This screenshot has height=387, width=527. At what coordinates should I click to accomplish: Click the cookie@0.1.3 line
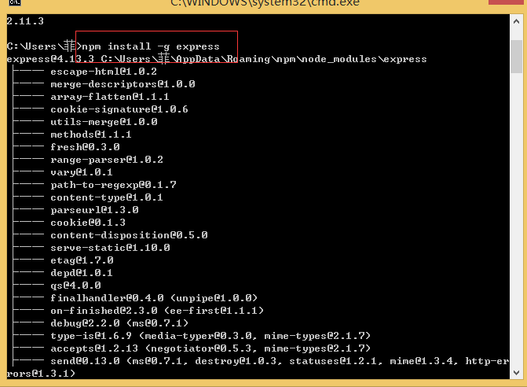[88, 223]
